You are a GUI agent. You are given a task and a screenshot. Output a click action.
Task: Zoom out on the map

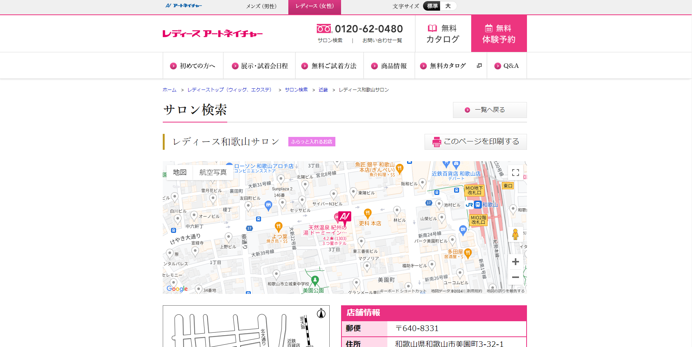click(x=516, y=277)
